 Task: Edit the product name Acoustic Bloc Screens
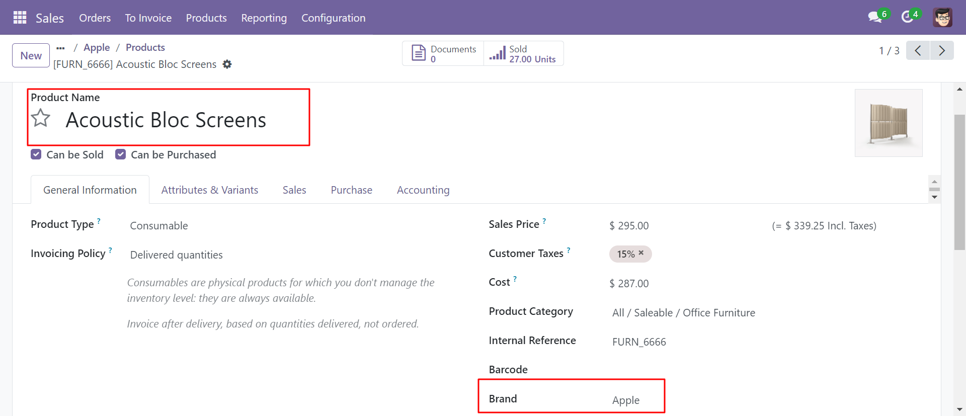pyautogui.click(x=166, y=120)
